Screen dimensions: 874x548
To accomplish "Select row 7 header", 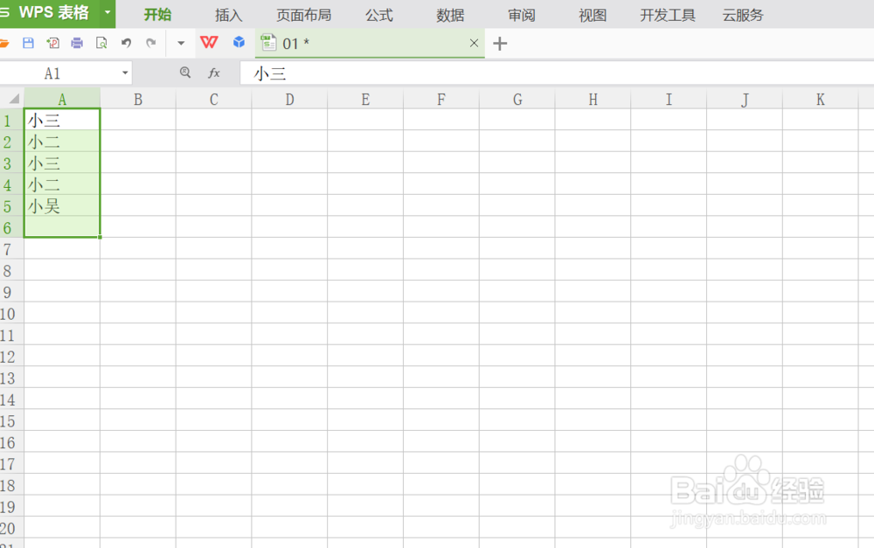I will 11,248.
